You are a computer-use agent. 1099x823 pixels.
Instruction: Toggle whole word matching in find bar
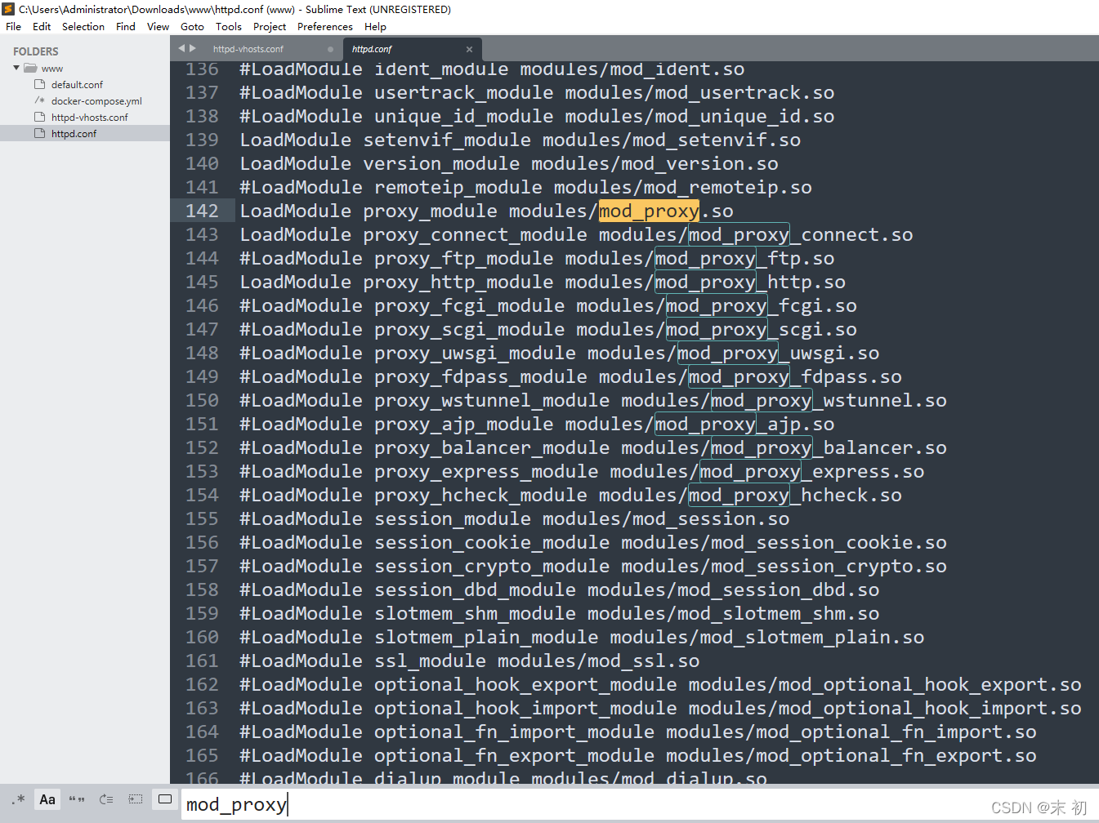pos(77,799)
